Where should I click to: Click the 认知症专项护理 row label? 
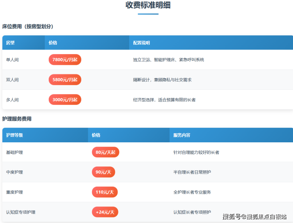(x=21, y=212)
